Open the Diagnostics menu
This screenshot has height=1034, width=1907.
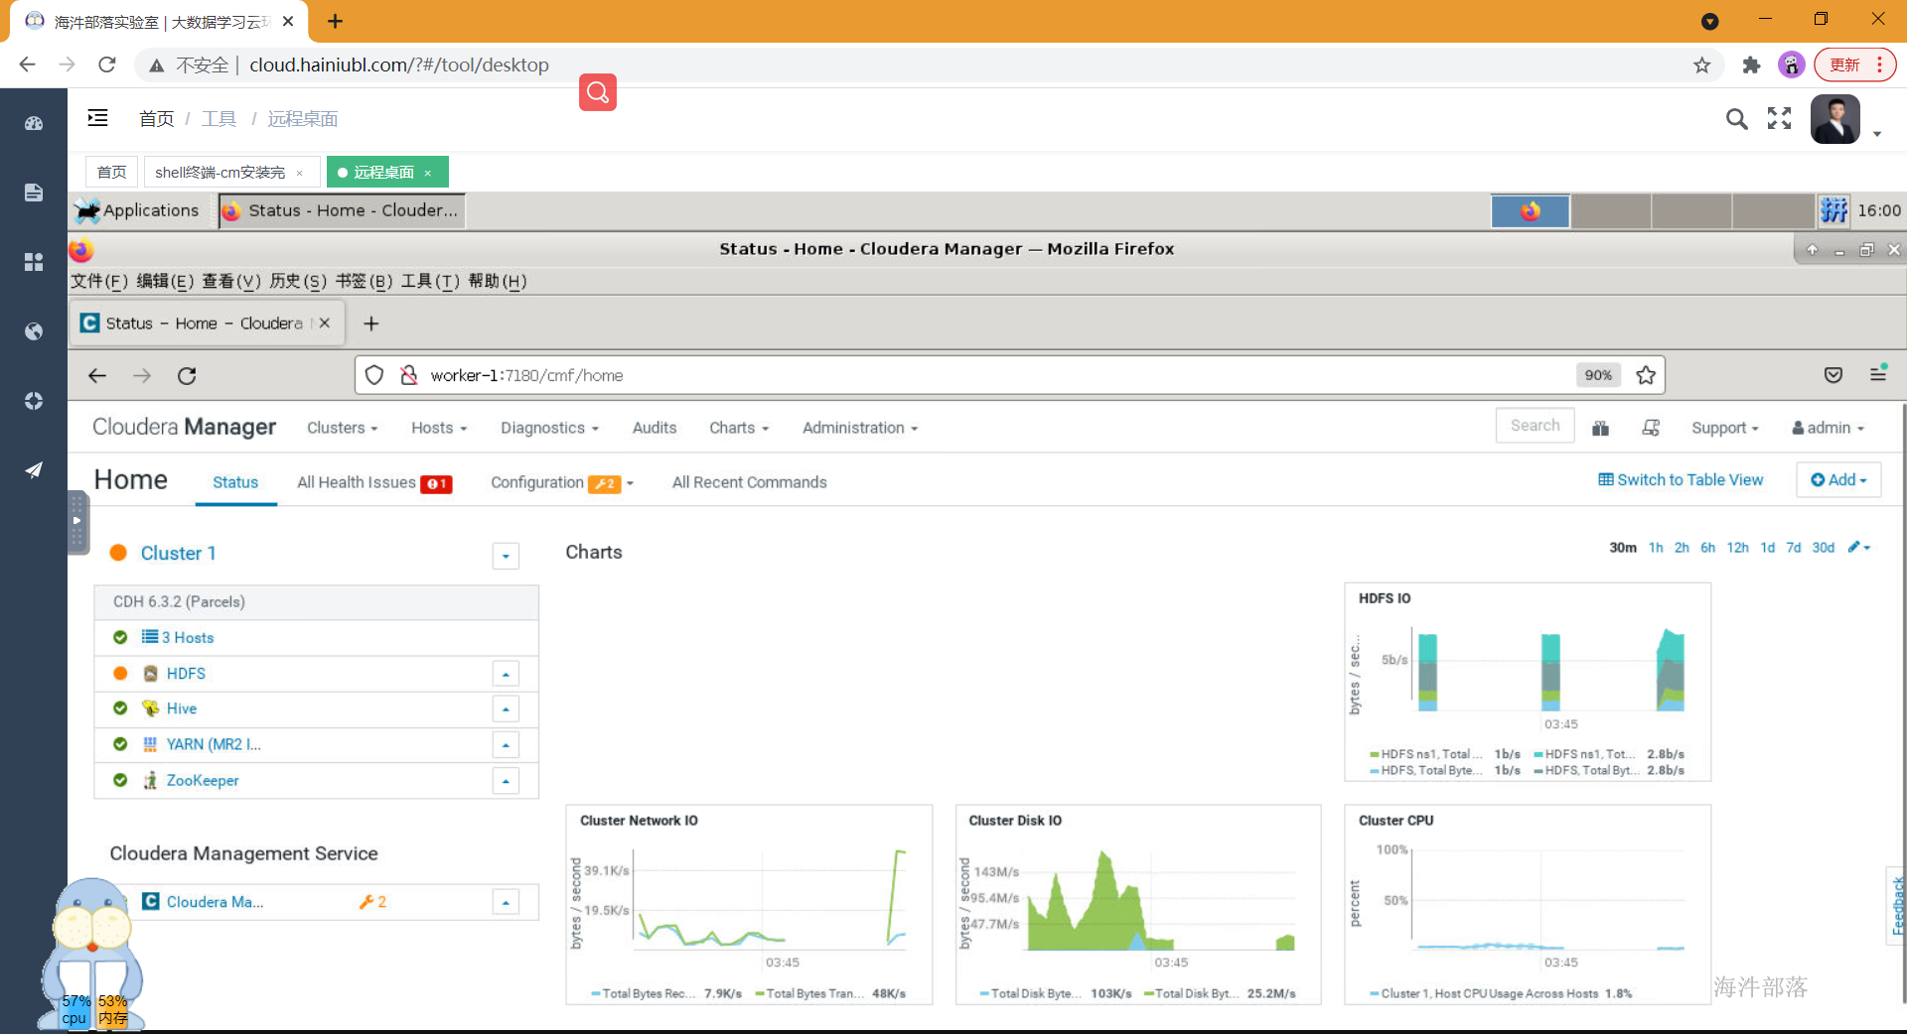point(549,428)
